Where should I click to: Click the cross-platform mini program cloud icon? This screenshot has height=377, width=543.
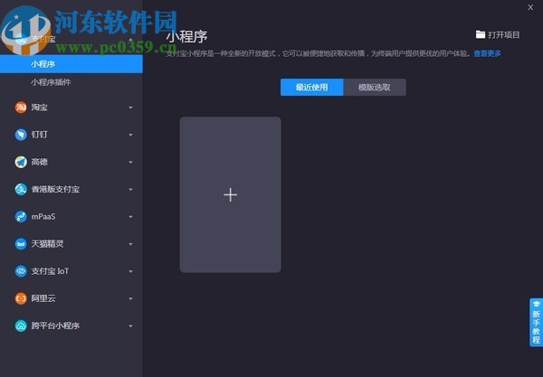coord(21,325)
